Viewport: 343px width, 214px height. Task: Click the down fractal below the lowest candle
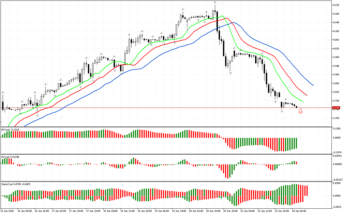pyautogui.click(x=282, y=111)
